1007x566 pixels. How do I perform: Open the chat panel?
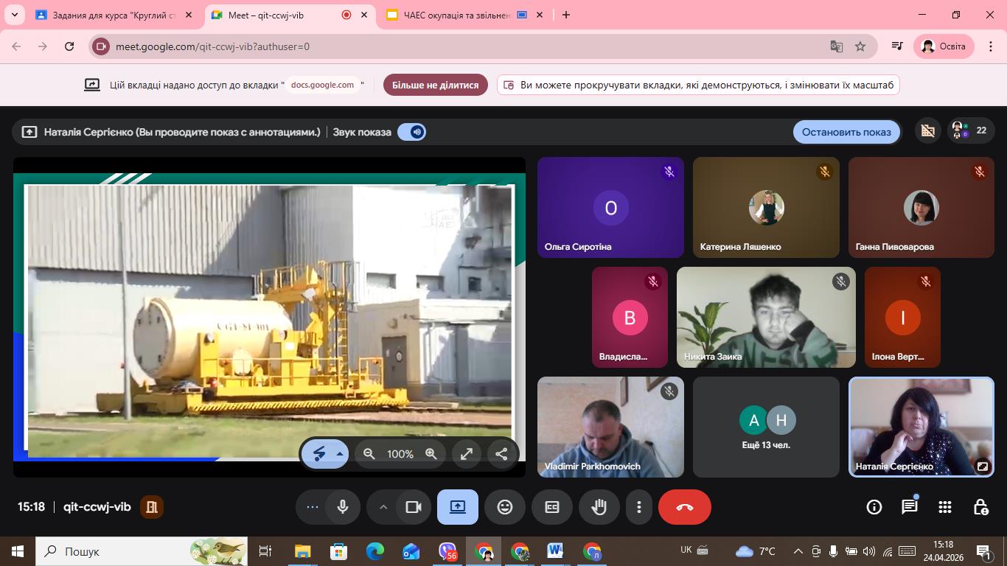909,507
